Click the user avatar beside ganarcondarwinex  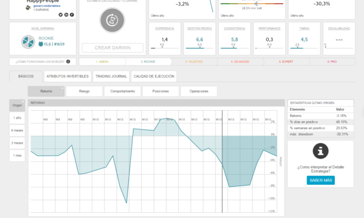point(28,8)
